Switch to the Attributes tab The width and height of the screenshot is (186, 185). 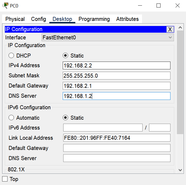coord(127,19)
